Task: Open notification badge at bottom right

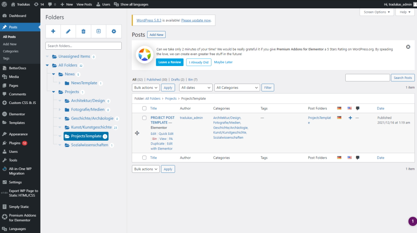Action: [412, 221]
